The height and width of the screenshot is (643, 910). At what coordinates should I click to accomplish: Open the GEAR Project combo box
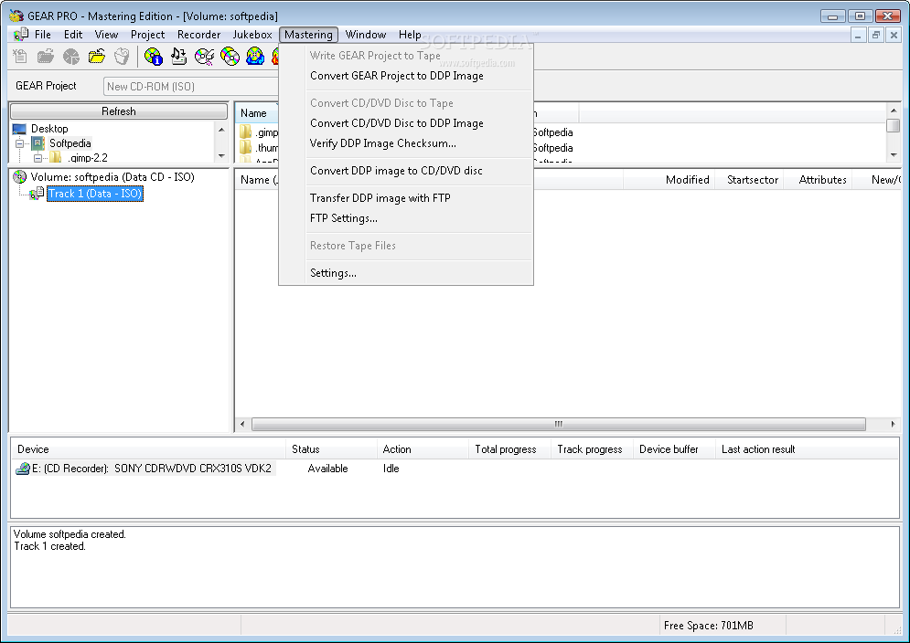[191, 87]
